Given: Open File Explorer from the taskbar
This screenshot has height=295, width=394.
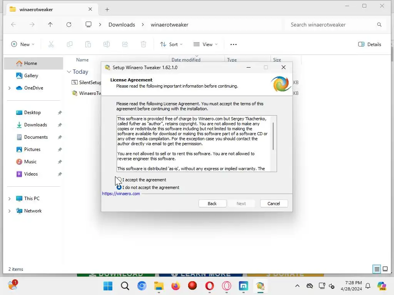Looking at the screenshot, I should click(159, 286).
